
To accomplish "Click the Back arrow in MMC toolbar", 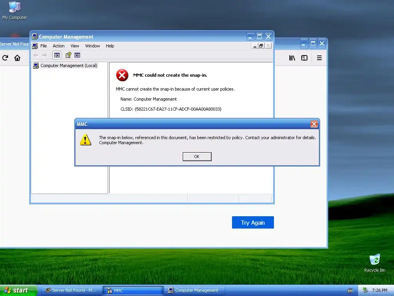I will click(x=36, y=55).
